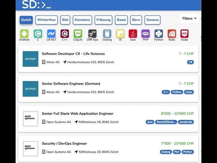This screenshot has height=163, width=217.
Task: Select the Dev-Ops category icon
Action: (x=93, y=34)
